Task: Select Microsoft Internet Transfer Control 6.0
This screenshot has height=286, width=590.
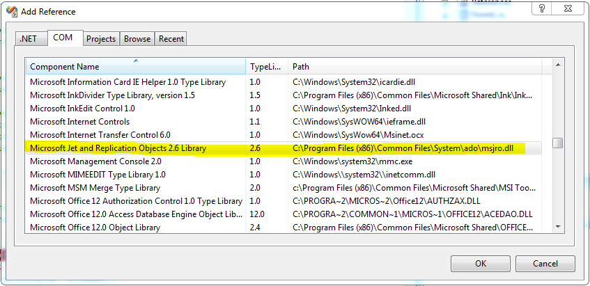Action: click(284, 134)
